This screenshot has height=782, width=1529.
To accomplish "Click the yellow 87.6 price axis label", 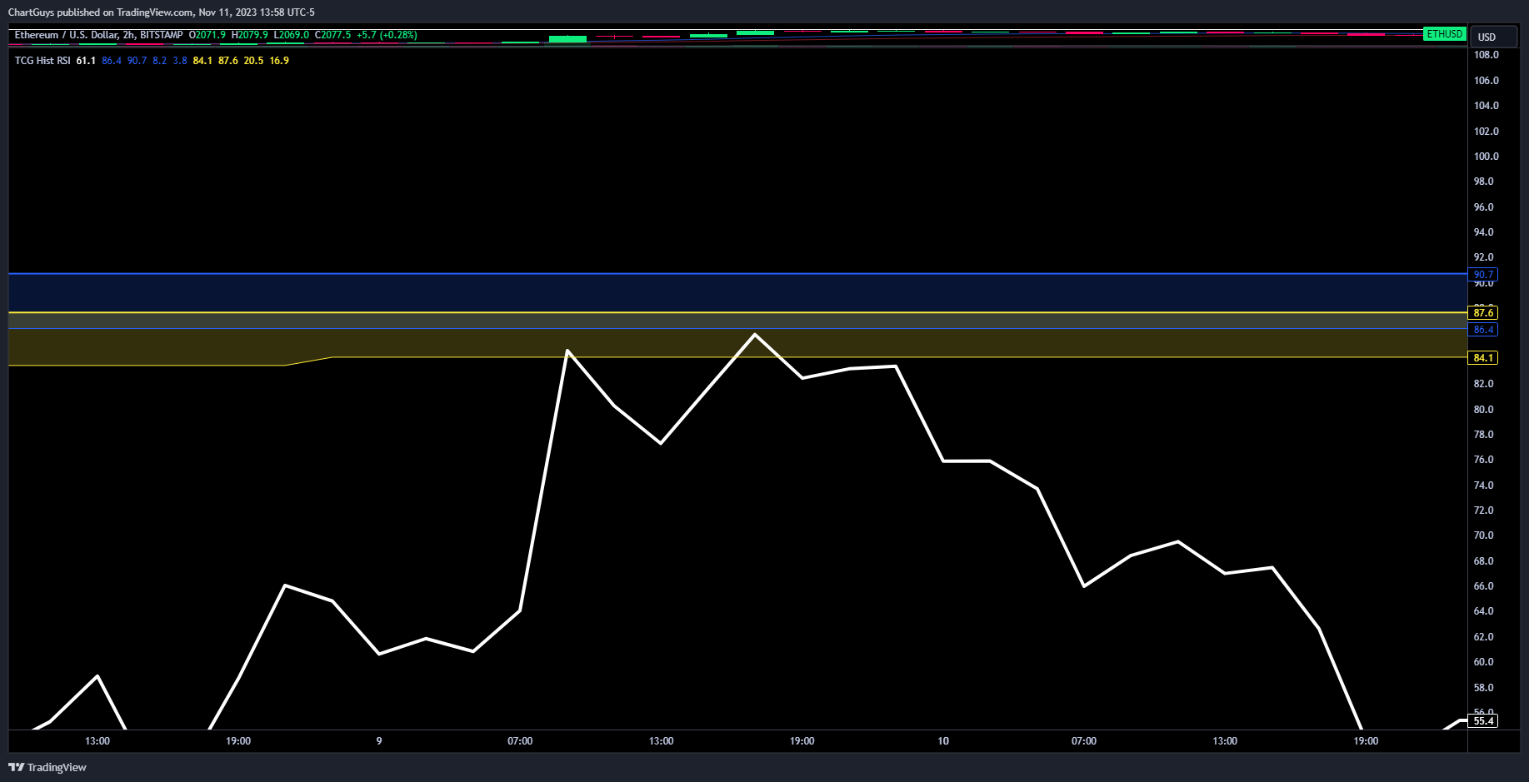I will click(x=1483, y=312).
